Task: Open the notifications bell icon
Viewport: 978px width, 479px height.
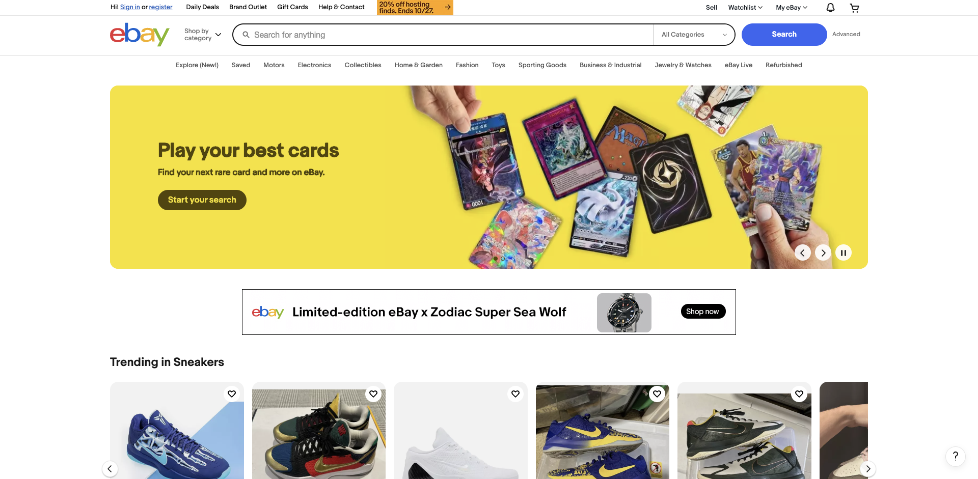Action: tap(830, 8)
